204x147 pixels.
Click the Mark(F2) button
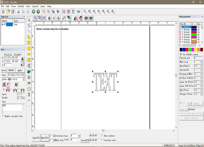[x=45, y=138]
